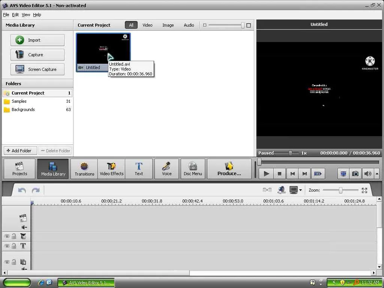Open the File menu
Screen dimensions: 384x288
[6, 15]
